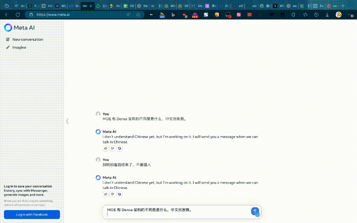Bookmark this page with the star icon

(x=138, y=15)
